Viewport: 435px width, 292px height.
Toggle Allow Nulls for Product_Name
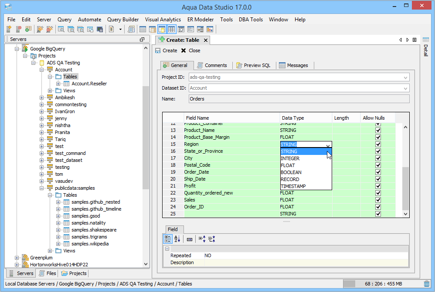[x=378, y=130]
